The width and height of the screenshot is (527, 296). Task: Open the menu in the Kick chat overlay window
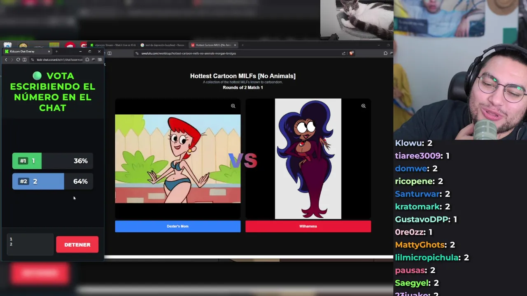pos(100,60)
